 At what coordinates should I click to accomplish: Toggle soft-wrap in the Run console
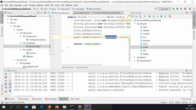pyautogui.click(x=10, y=81)
